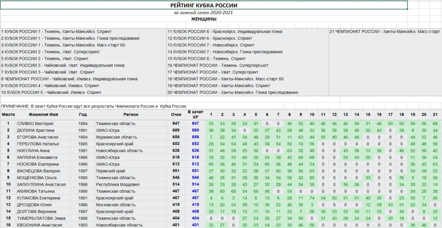Select the title cell "РЕЙТИНГ КУБКА РОССИИ"
This screenshot has width=442, height=228.
point(204,5)
